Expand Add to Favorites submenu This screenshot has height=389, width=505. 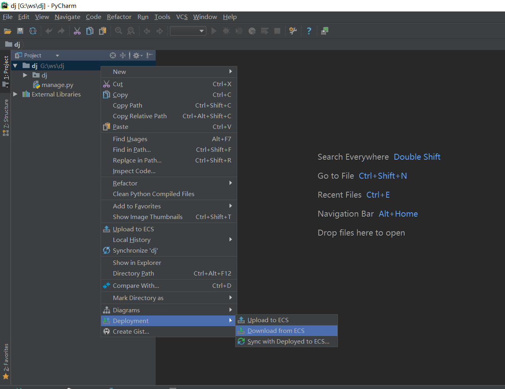point(169,206)
